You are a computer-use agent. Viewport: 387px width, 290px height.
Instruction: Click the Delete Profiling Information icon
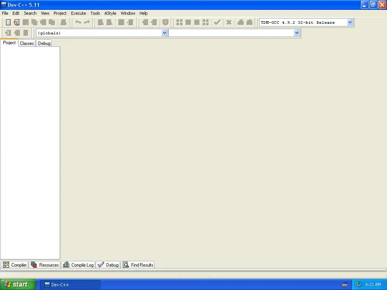coord(249,22)
